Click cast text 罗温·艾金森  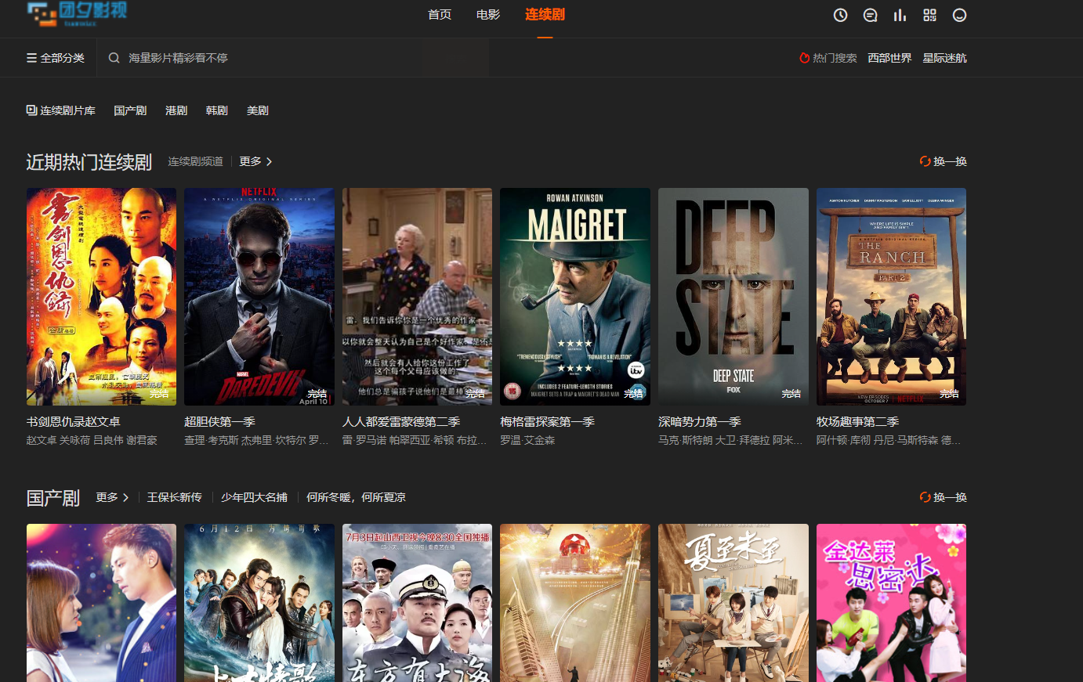pos(527,440)
